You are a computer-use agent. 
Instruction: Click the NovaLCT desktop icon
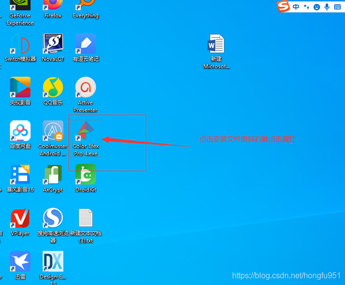[53, 48]
